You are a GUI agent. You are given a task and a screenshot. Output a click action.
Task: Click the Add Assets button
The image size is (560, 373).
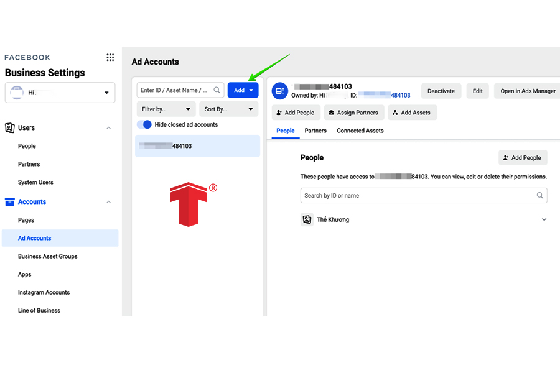coord(412,113)
